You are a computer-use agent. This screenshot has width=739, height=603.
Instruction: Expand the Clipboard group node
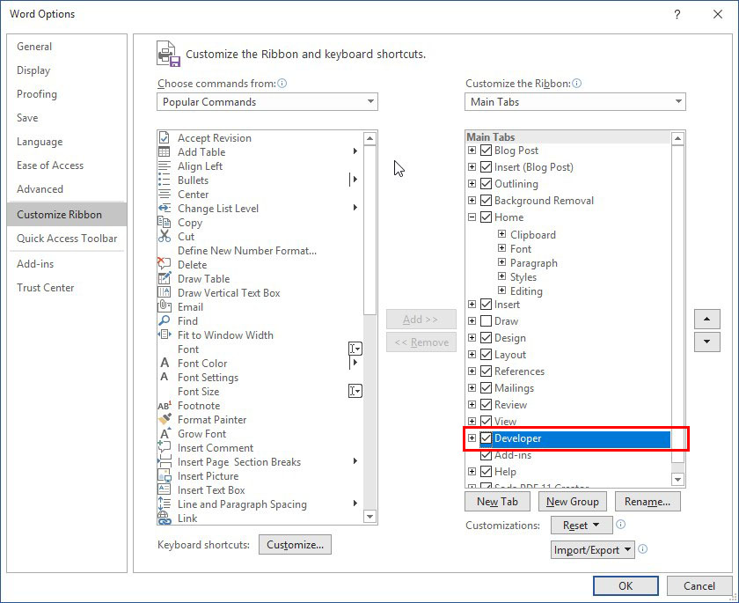point(502,234)
